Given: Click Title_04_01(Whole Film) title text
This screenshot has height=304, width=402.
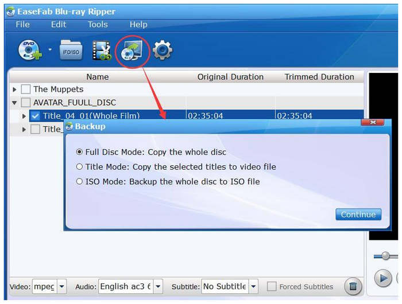Looking at the screenshot, I should (91, 116).
